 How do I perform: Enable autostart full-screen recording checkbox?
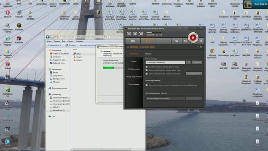click(x=147, y=85)
